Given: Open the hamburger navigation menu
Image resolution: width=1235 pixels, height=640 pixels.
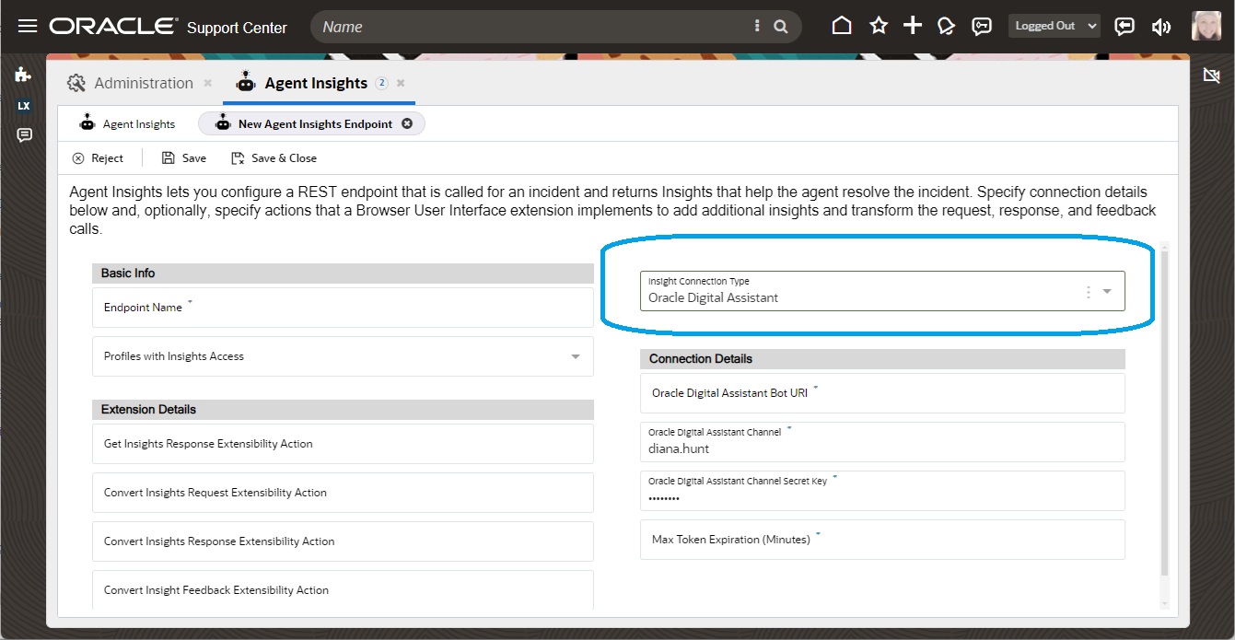Looking at the screenshot, I should click(x=28, y=26).
